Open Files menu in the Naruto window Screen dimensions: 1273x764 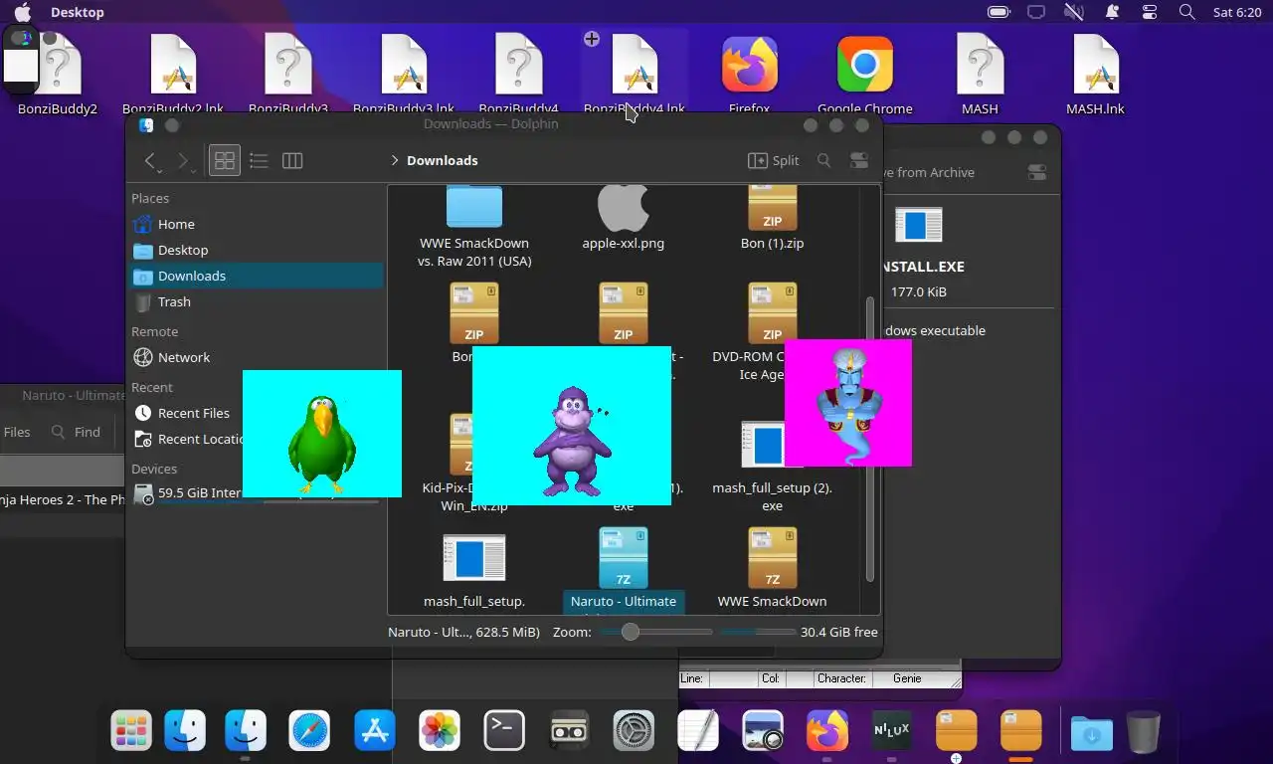17,432
